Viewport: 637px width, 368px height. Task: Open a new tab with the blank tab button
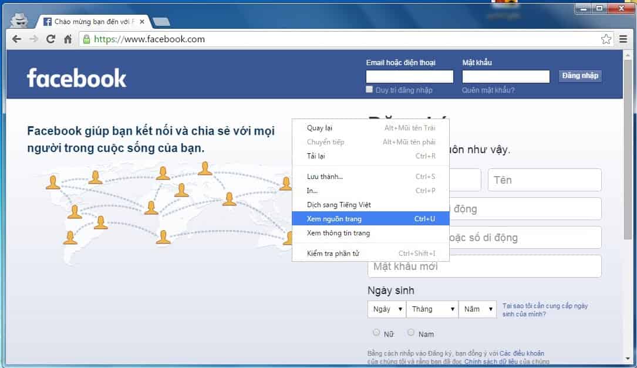pos(161,22)
